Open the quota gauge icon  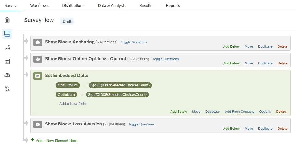coord(7,75)
